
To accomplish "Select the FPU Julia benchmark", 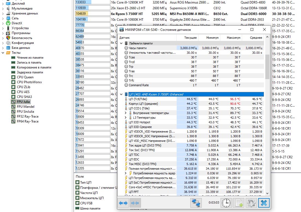I will (x=23, y=102).
